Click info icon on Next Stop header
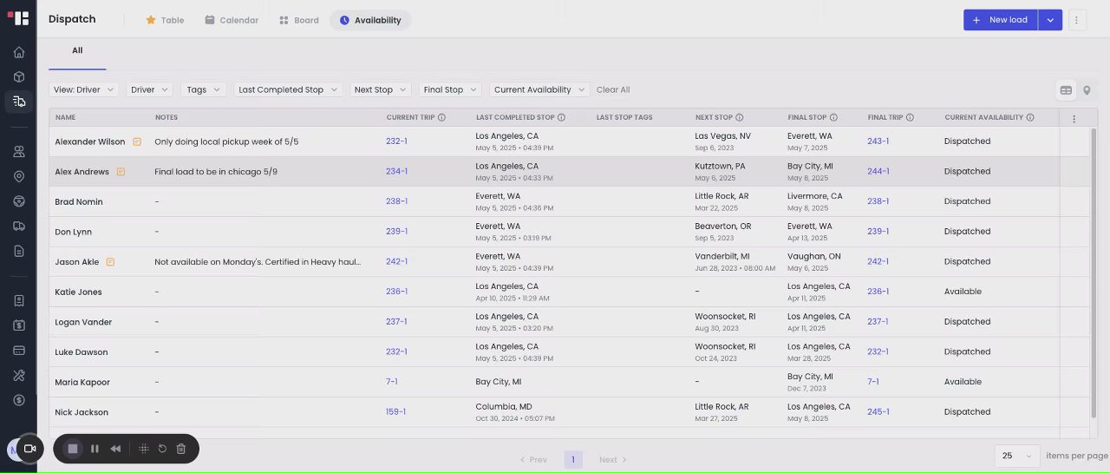This screenshot has height=473, width=1110. [740, 117]
